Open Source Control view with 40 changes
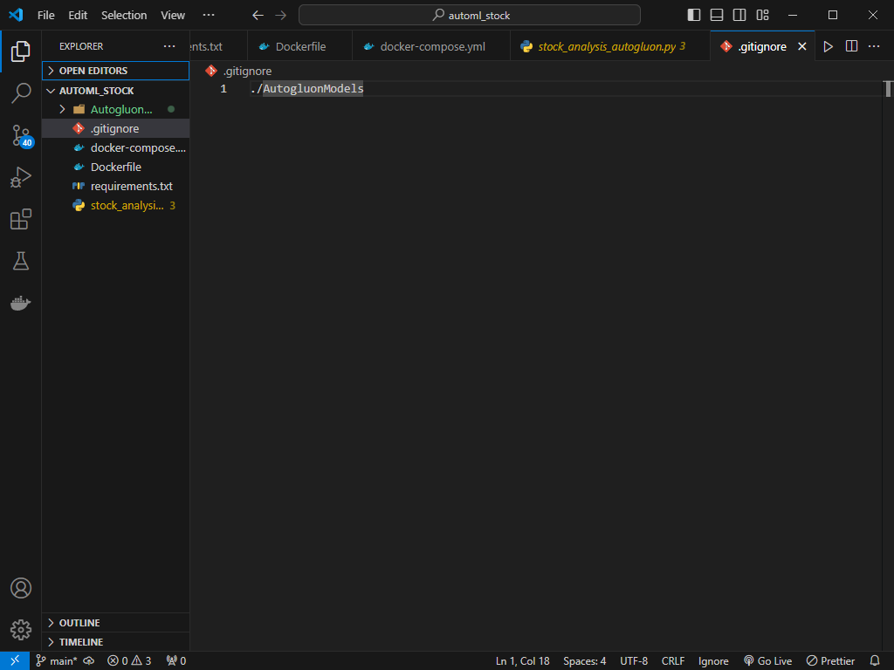 [x=21, y=135]
